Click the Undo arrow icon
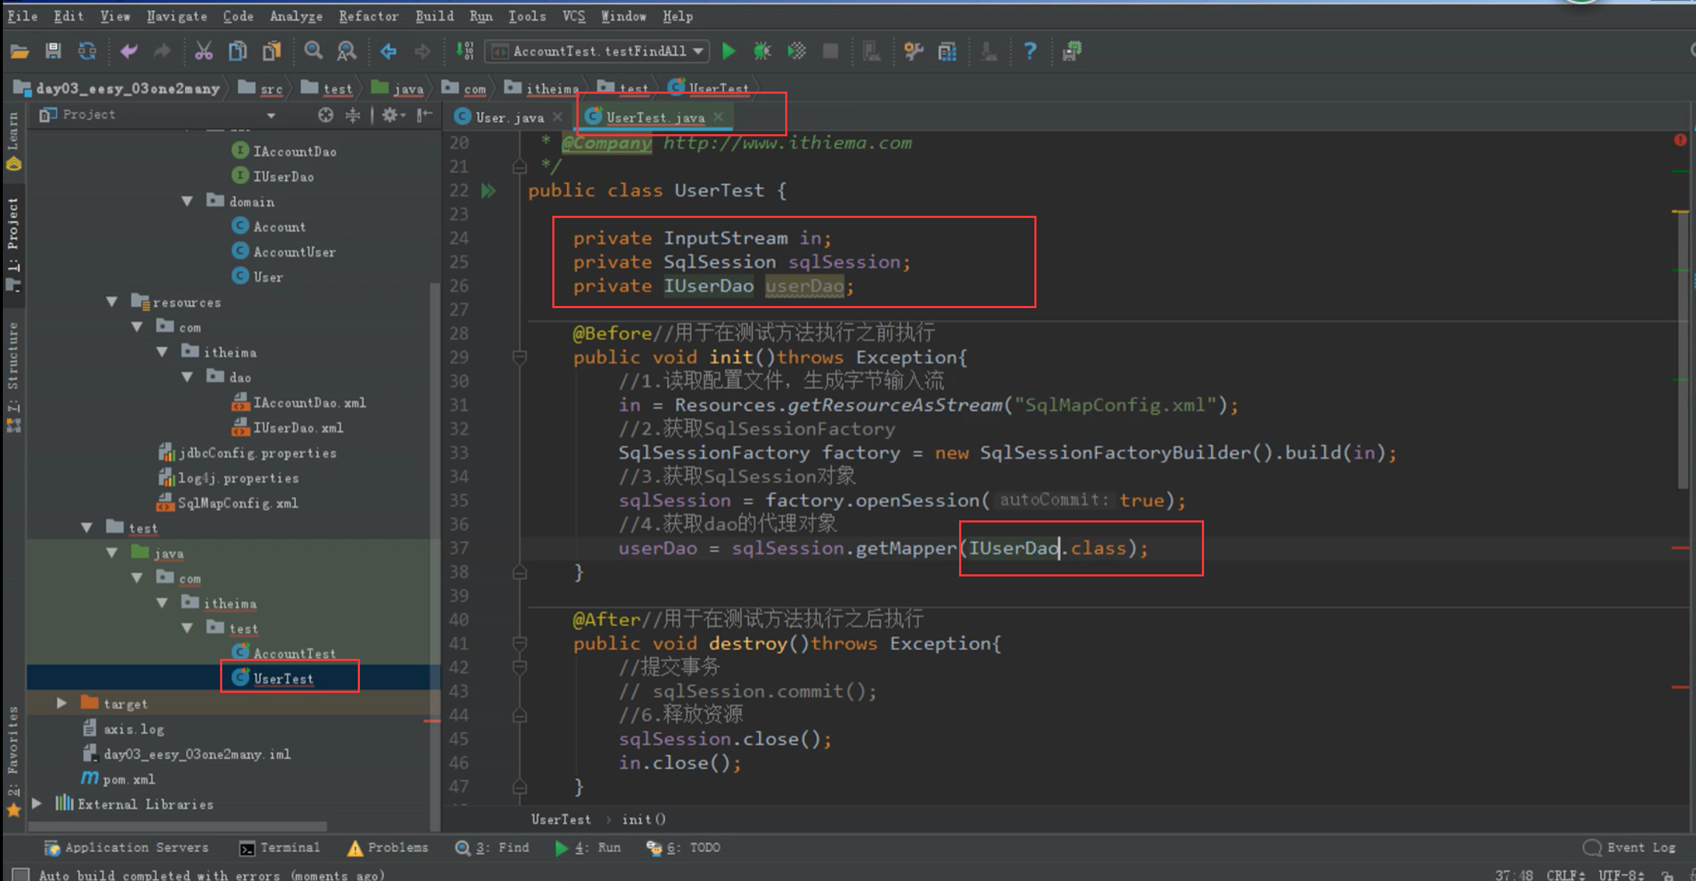This screenshot has width=1696, height=881. pyautogui.click(x=128, y=51)
